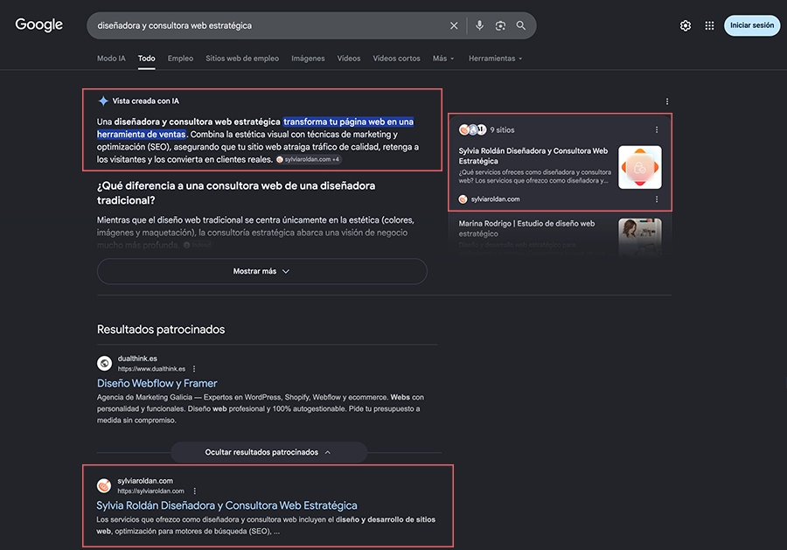Select the Todo tab
The width and height of the screenshot is (787, 550).
click(x=147, y=59)
